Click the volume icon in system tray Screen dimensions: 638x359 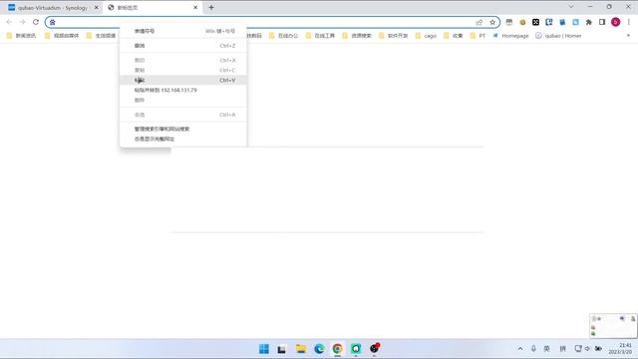tap(587, 349)
